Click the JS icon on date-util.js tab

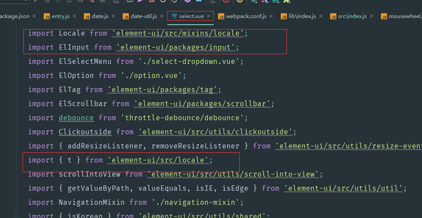coord(126,17)
